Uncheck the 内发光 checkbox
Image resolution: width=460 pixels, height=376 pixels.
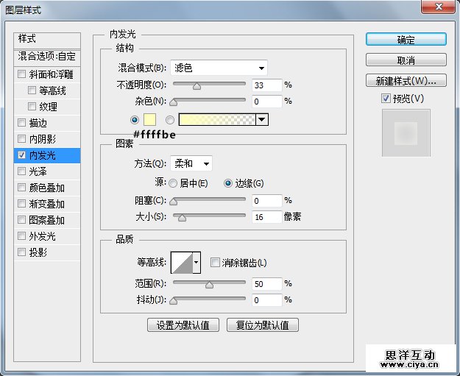[21, 155]
